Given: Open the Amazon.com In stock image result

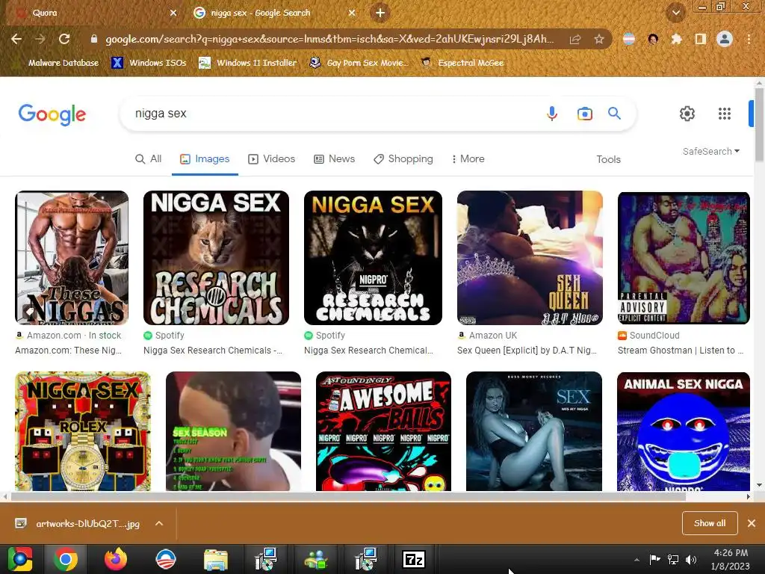Looking at the screenshot, I should 72,258.
